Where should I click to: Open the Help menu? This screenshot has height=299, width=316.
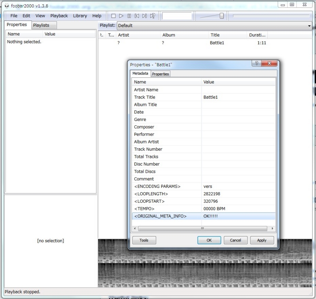(x=97, y=16)
